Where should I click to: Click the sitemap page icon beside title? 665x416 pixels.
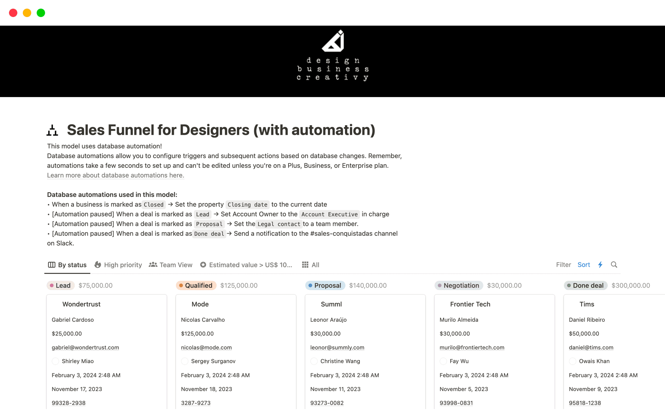[52, 130]
